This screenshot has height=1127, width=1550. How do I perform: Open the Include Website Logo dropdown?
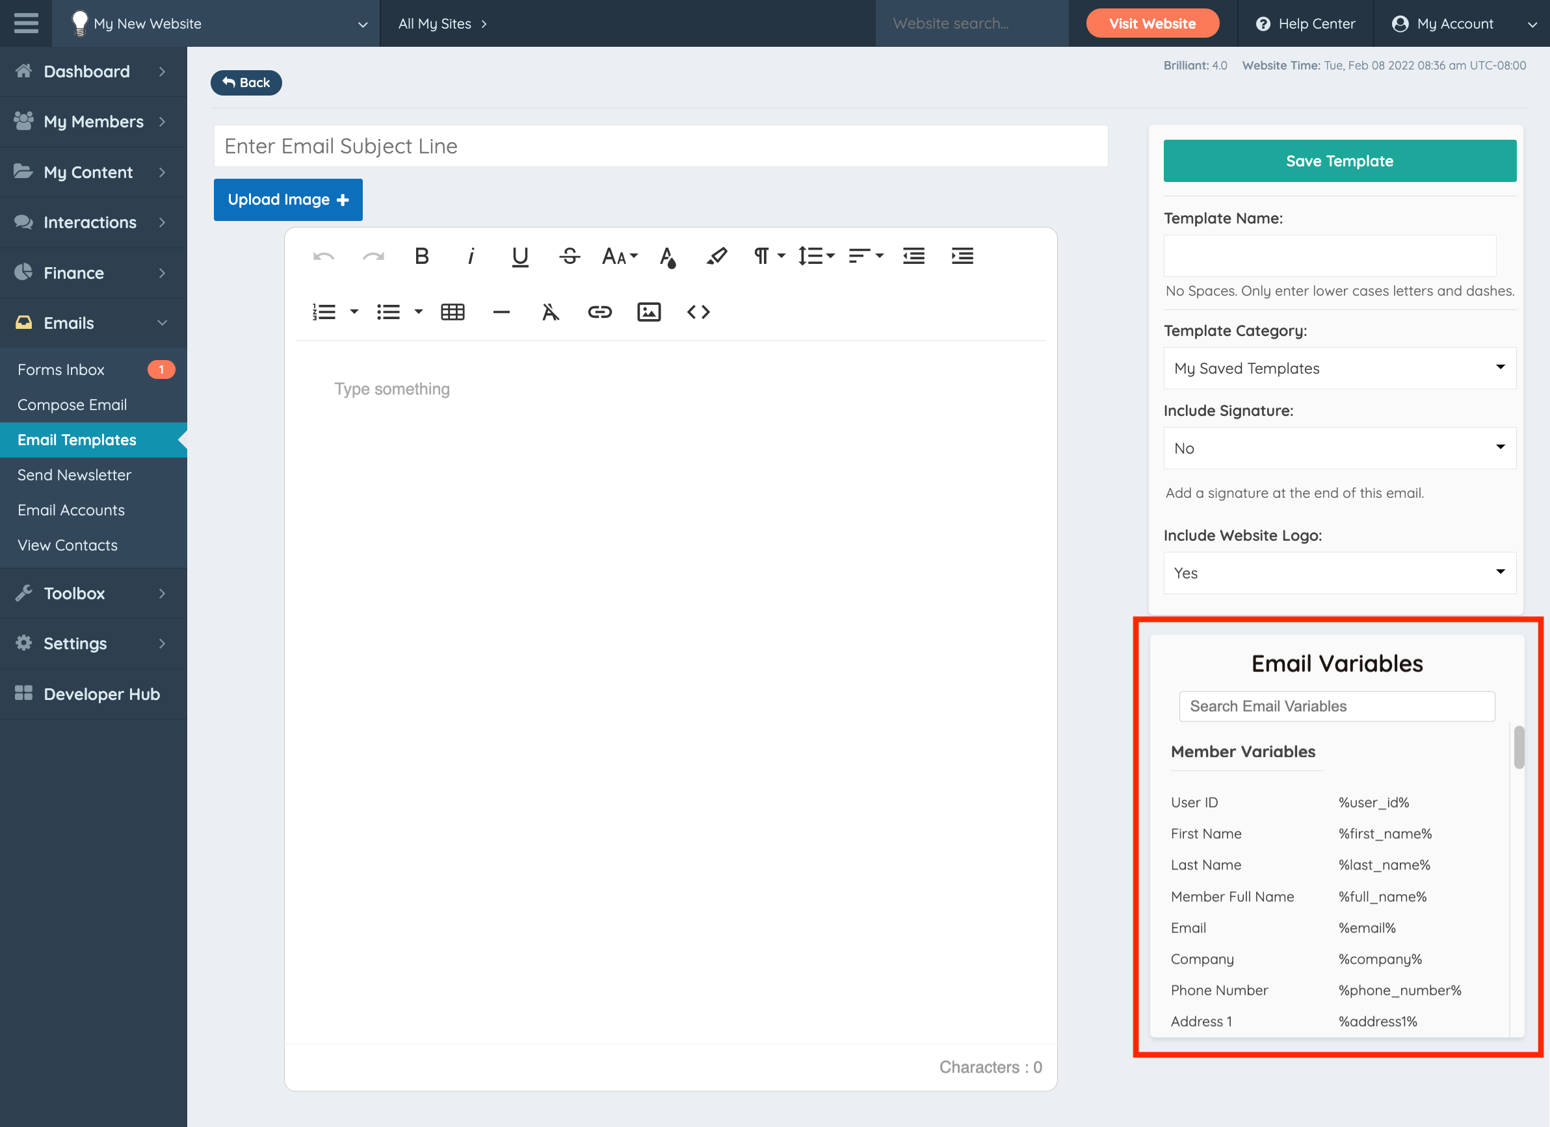coord(1339,573)
